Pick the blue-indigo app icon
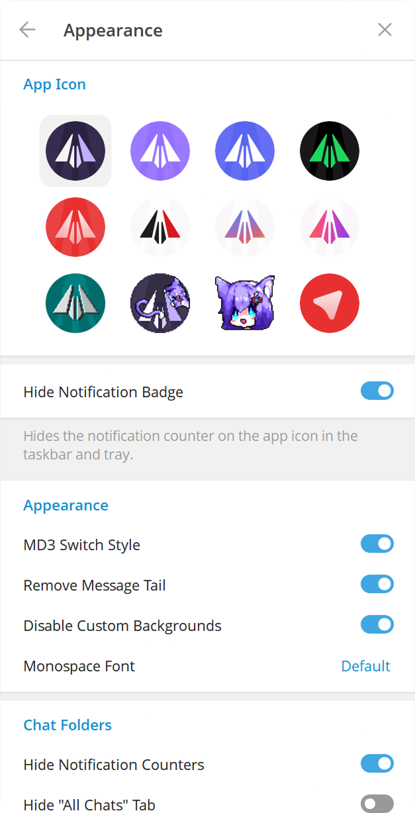This screenshot has width=415, height=813. point(245,151)
